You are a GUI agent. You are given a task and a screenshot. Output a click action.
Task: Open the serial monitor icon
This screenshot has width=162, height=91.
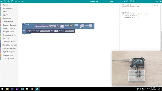131,1
